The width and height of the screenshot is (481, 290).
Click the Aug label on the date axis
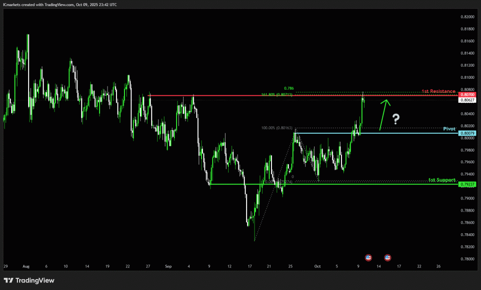tap(25, 266)
